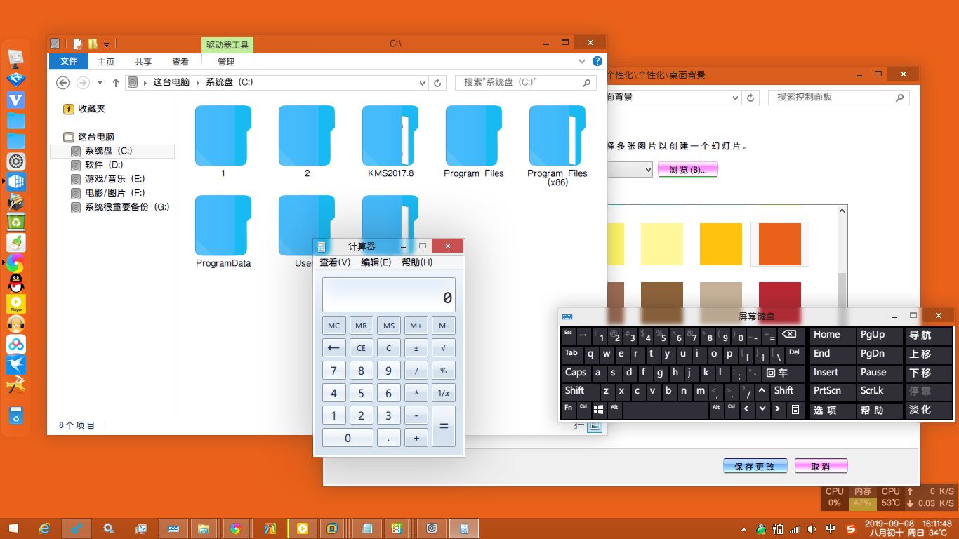Click the square root button in Calculator
Image resolution: width=959 pixels, height=539 pixels.
pyautogui.click(x=443, y=348)
